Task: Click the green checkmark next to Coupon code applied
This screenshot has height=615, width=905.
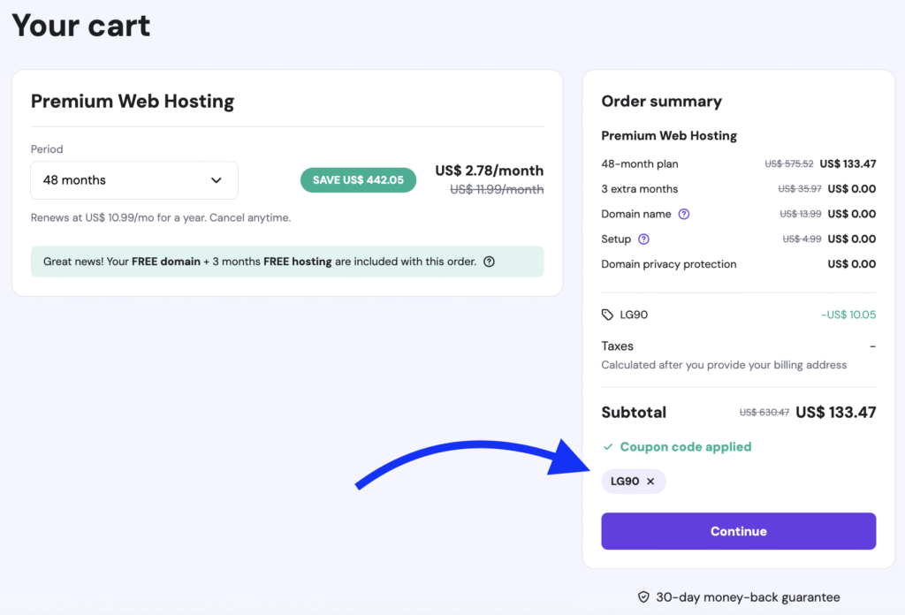Action: [x=610, y=446]
